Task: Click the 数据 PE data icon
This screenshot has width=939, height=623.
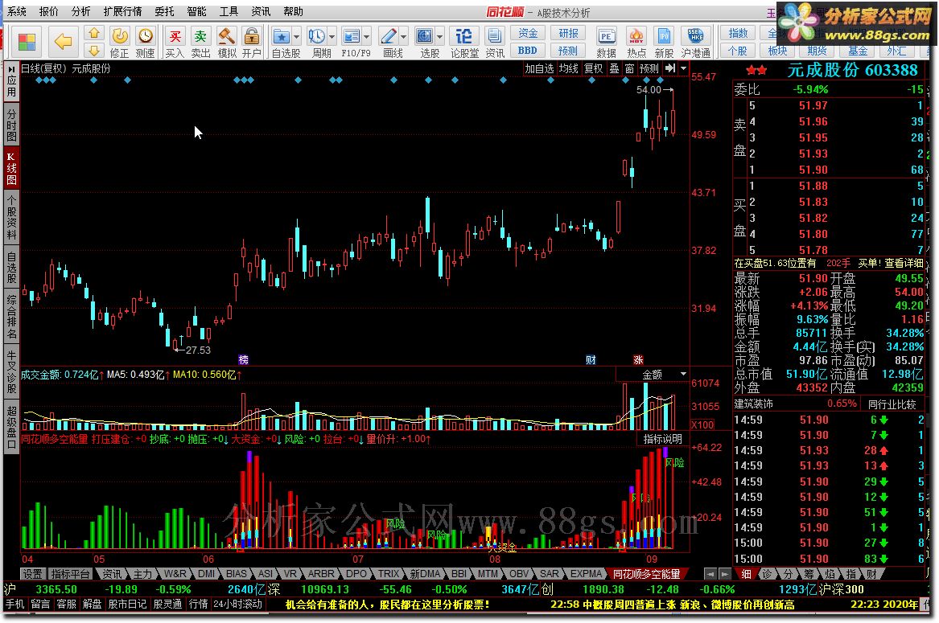Action: 607,42
